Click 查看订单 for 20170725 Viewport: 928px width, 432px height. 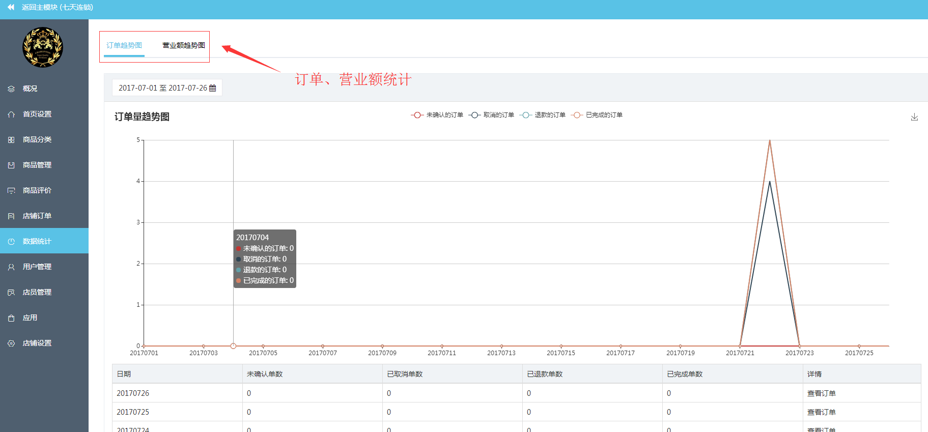pos(822,412)
